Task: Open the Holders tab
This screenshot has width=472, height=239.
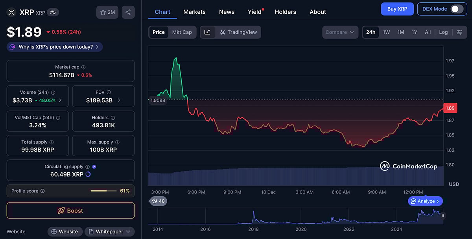Action: click(285, 12)
